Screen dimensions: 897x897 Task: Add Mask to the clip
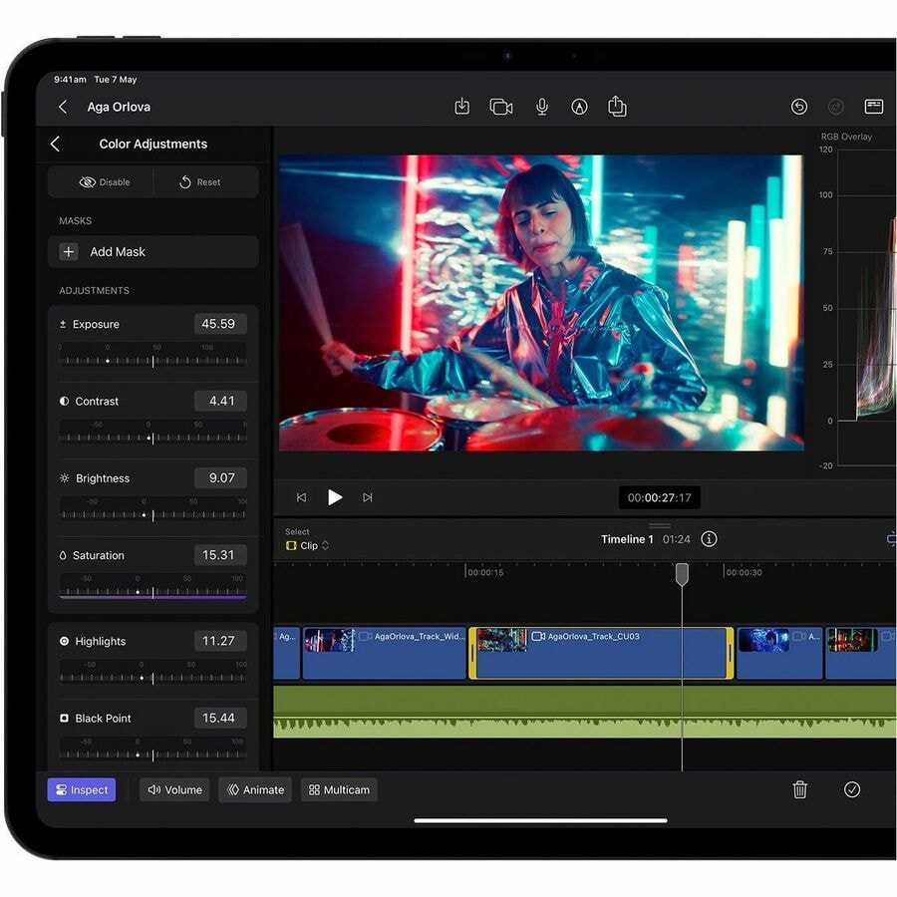153,252
